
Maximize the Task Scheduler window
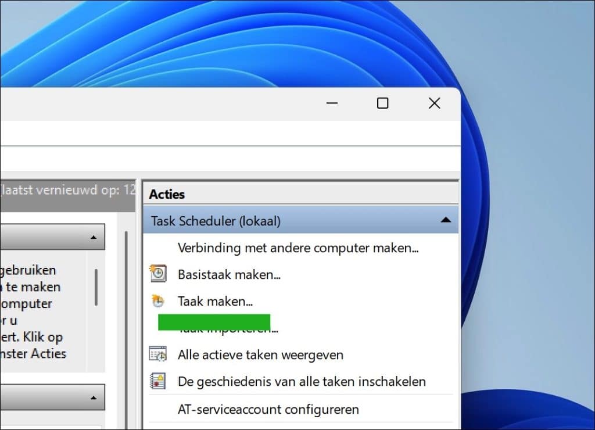[x=382, y=103]
